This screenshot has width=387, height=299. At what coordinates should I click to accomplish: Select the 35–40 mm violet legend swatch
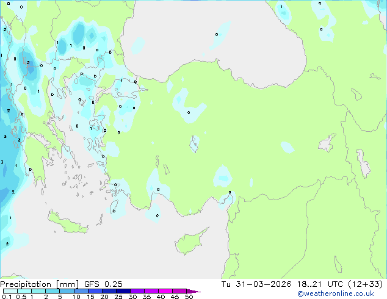click(151, 291)
